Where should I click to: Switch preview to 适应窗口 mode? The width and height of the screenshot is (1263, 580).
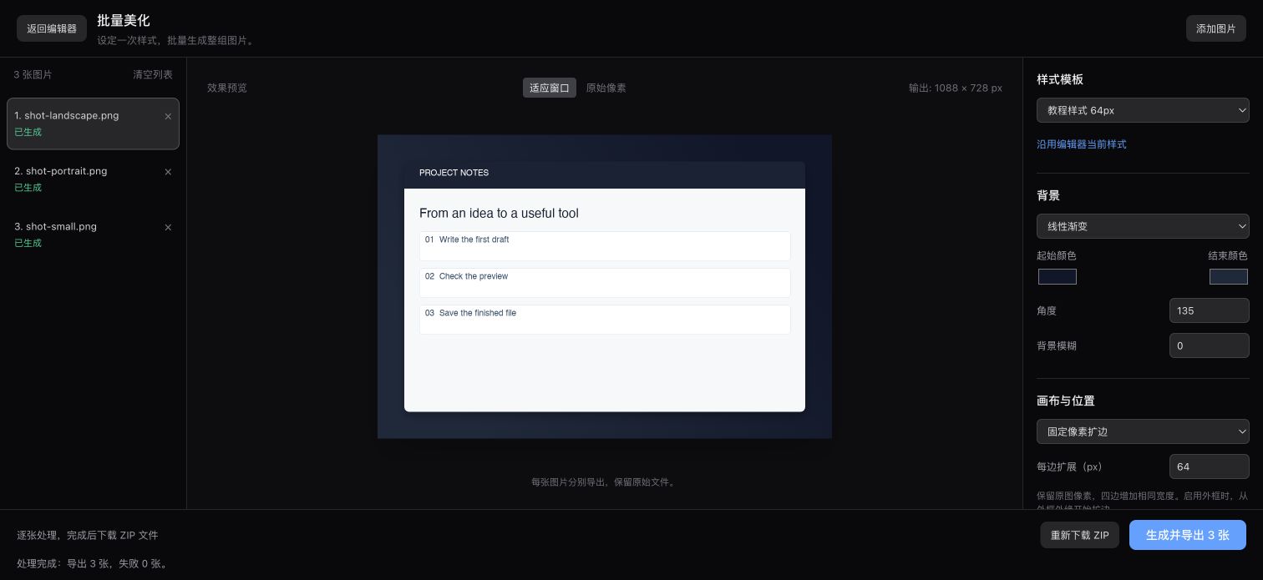(x=550, y=88)
